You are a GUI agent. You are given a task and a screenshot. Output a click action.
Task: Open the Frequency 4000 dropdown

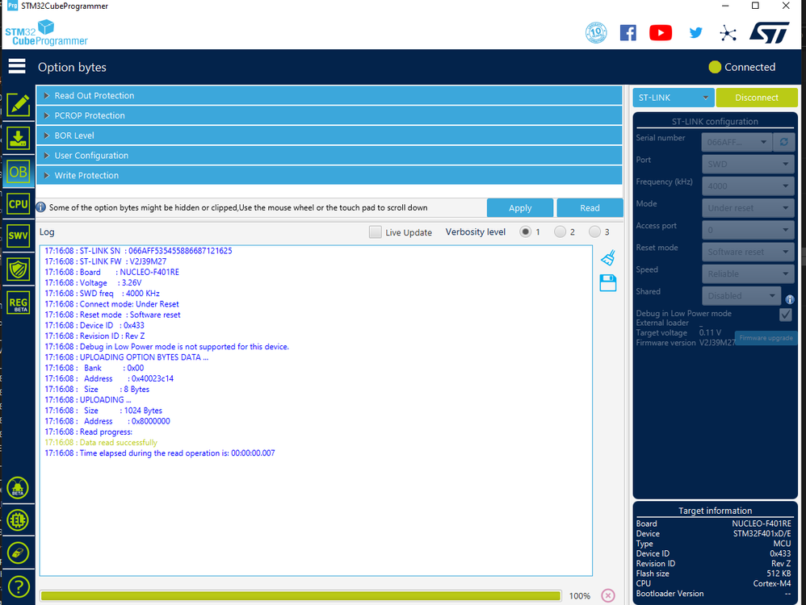[748, 186]
